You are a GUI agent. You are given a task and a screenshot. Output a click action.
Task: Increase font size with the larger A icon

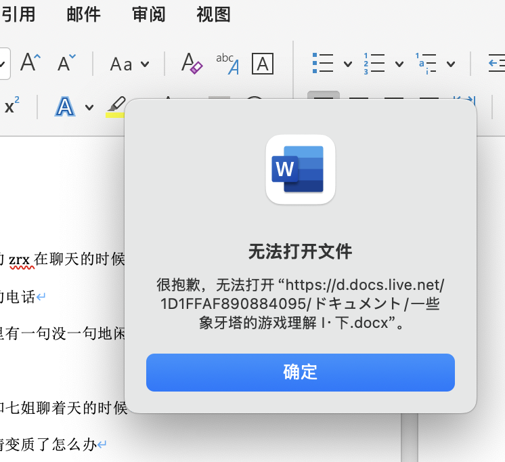[x=30, y=62]
